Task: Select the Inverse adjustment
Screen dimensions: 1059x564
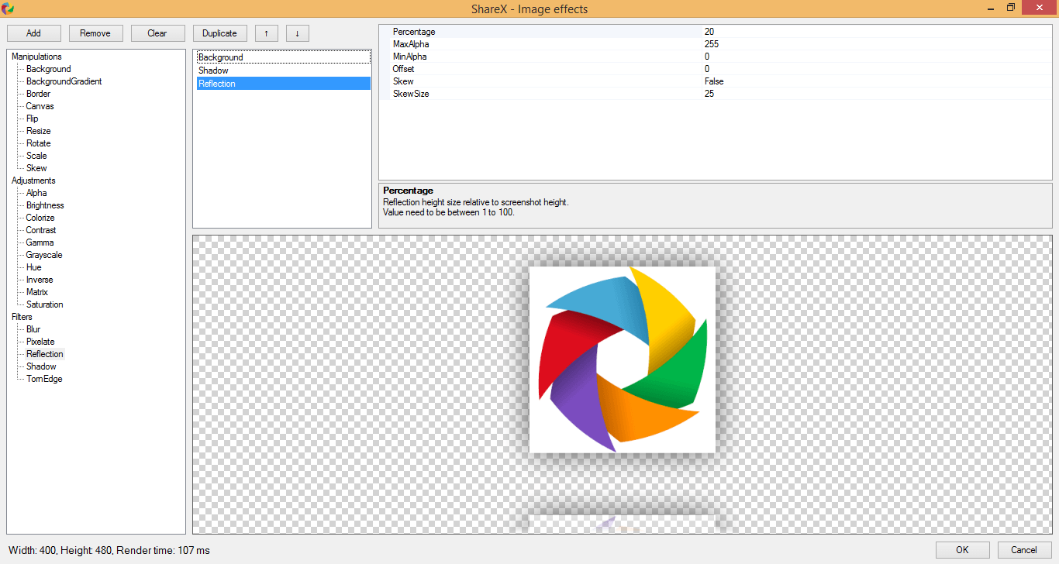Action: [40, 280]
